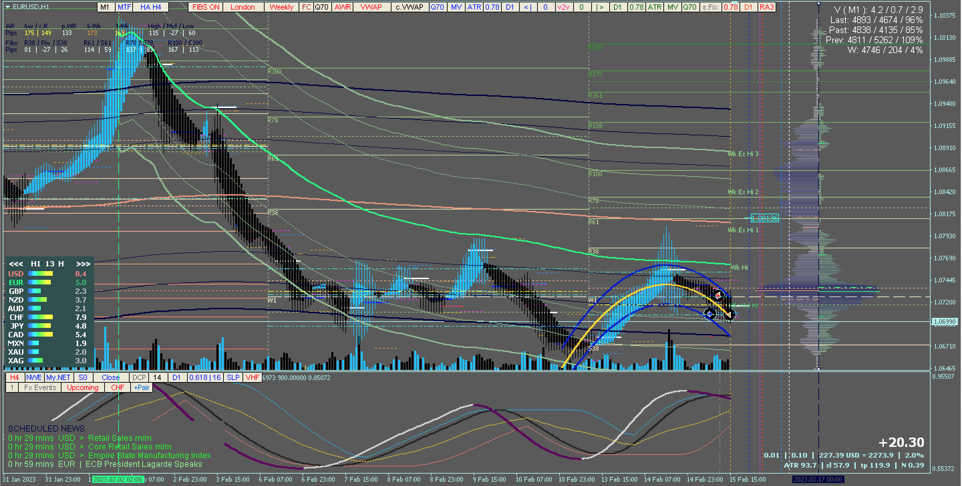Click the RA3 toolbar button

click(x=766, y=7)
